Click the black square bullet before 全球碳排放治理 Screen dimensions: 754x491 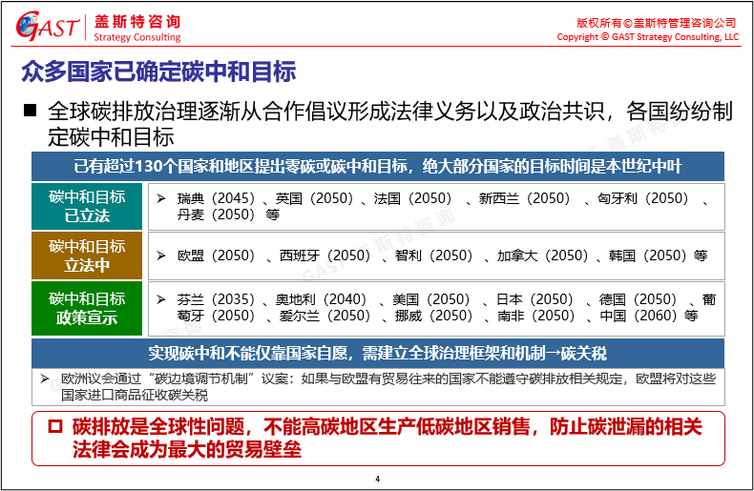click(30, 110)
